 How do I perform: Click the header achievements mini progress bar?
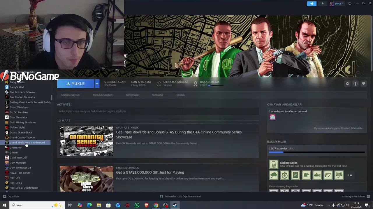point(216,85)
